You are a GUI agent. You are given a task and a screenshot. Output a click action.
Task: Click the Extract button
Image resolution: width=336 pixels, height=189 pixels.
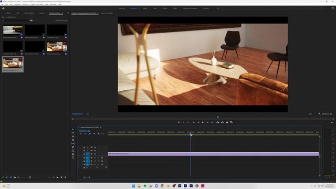click(x=222, y=122)
